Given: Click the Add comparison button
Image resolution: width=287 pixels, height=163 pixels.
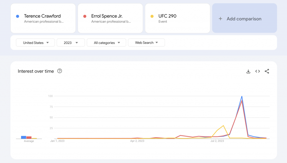Looking at the screenshot, I should [x=244, y=19].
